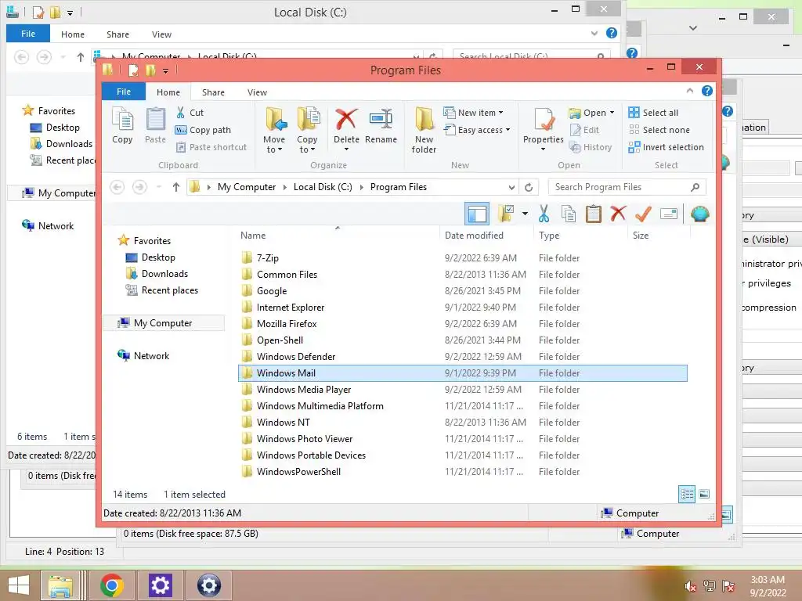Expand the New item dropdown
Screen dimensions: 802x601
point(500,113)
